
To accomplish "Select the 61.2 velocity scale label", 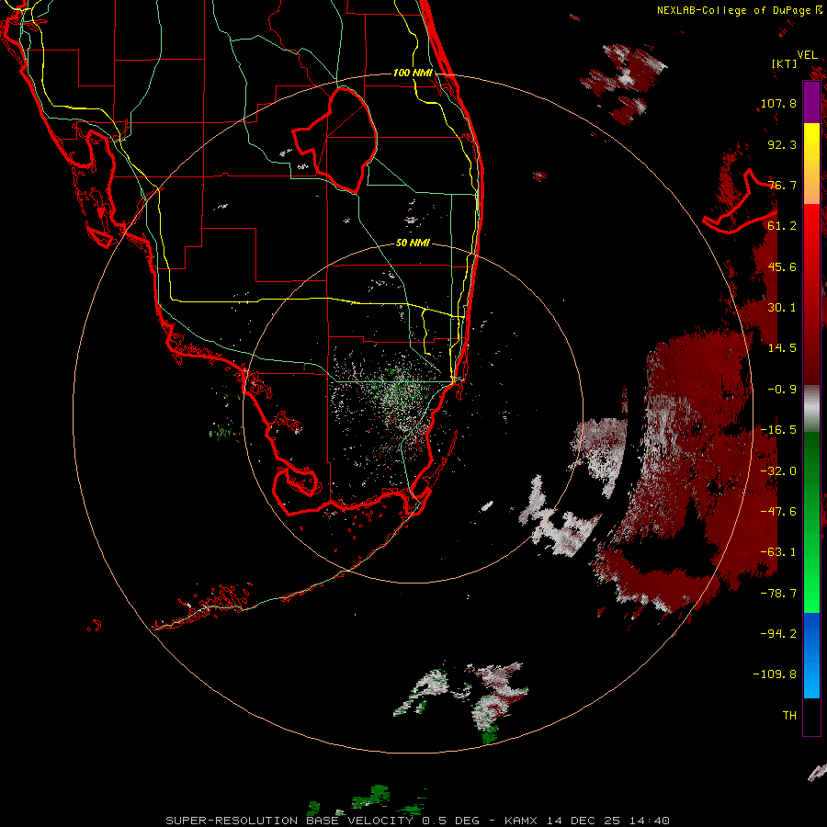I will [x=782, y=226].
